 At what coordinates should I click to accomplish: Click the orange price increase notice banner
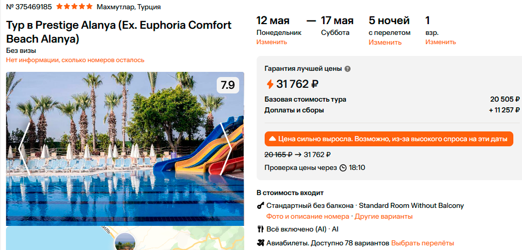click(389, 139)
